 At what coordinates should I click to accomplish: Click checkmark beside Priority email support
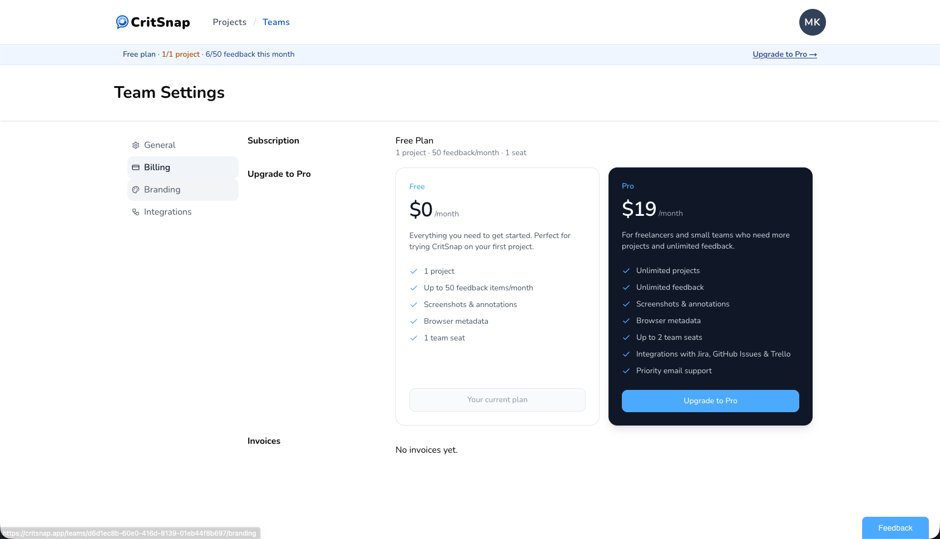coord(626,371)
